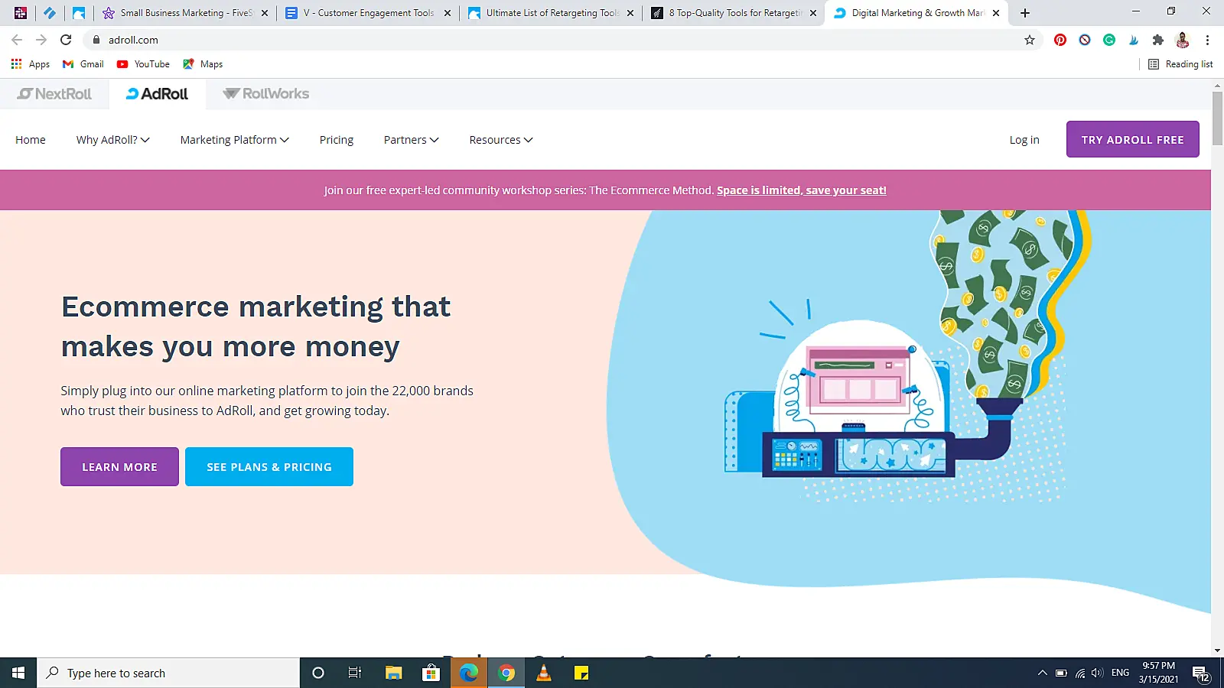Viewport: 1224px width, 688px height.
Task: Launch VLC from the taskbar
Action: 545,673
